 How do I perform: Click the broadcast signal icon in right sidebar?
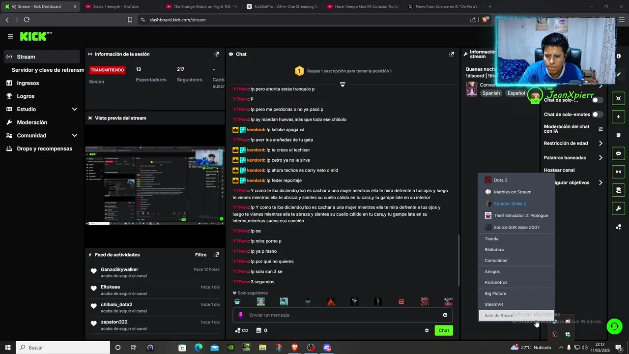click(619, 172)
